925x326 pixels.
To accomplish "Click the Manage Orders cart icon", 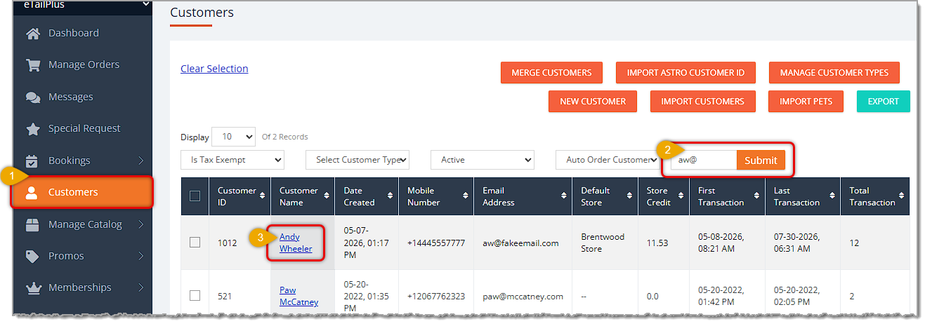I will coord(32,64).
